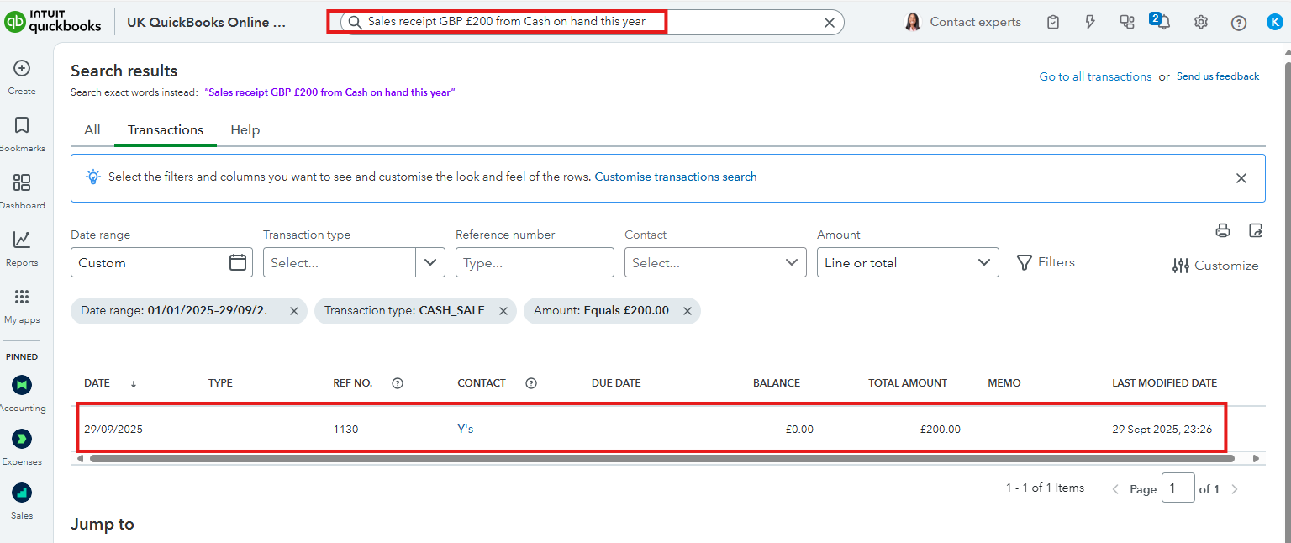Click the Customise transactions search link
This screenshot has width=1291, height=543.
coord(676,177)
